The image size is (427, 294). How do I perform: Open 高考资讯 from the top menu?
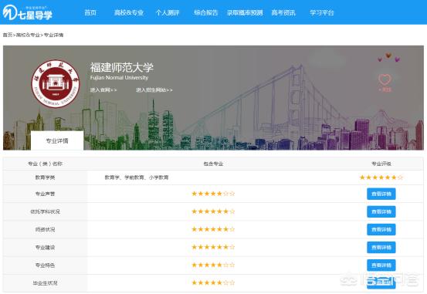click(283, 12)
